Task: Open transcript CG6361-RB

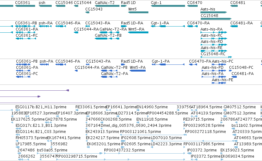Action: [26, 23]
